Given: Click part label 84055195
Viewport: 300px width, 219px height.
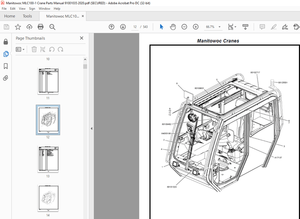Looking at the screenshot, I should [166, 134].
